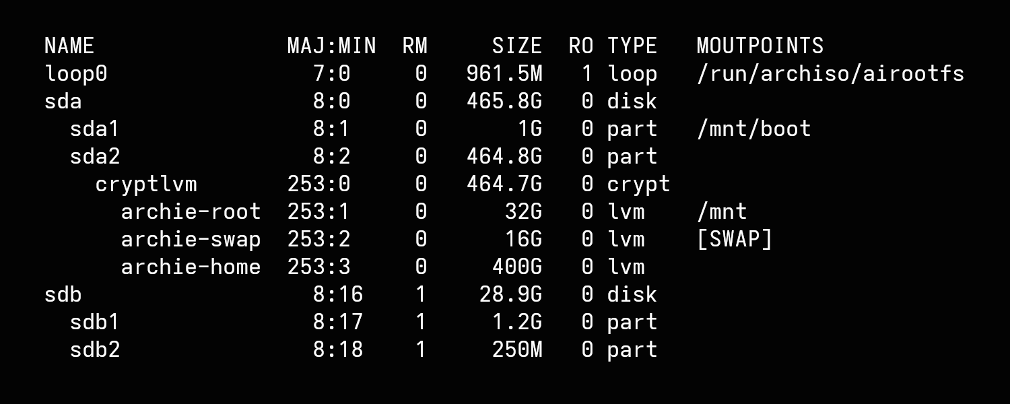
Task: Click the loop0 device name
Action: click(75, 73)
